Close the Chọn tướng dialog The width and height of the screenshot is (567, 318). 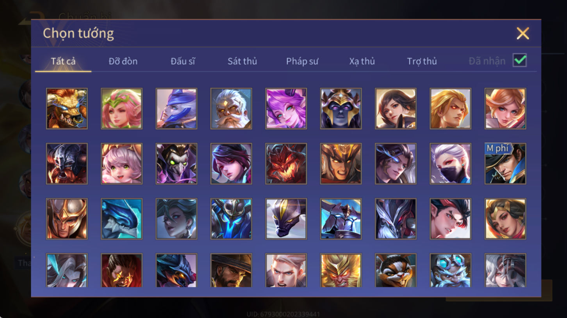click(x=522, y=34)
